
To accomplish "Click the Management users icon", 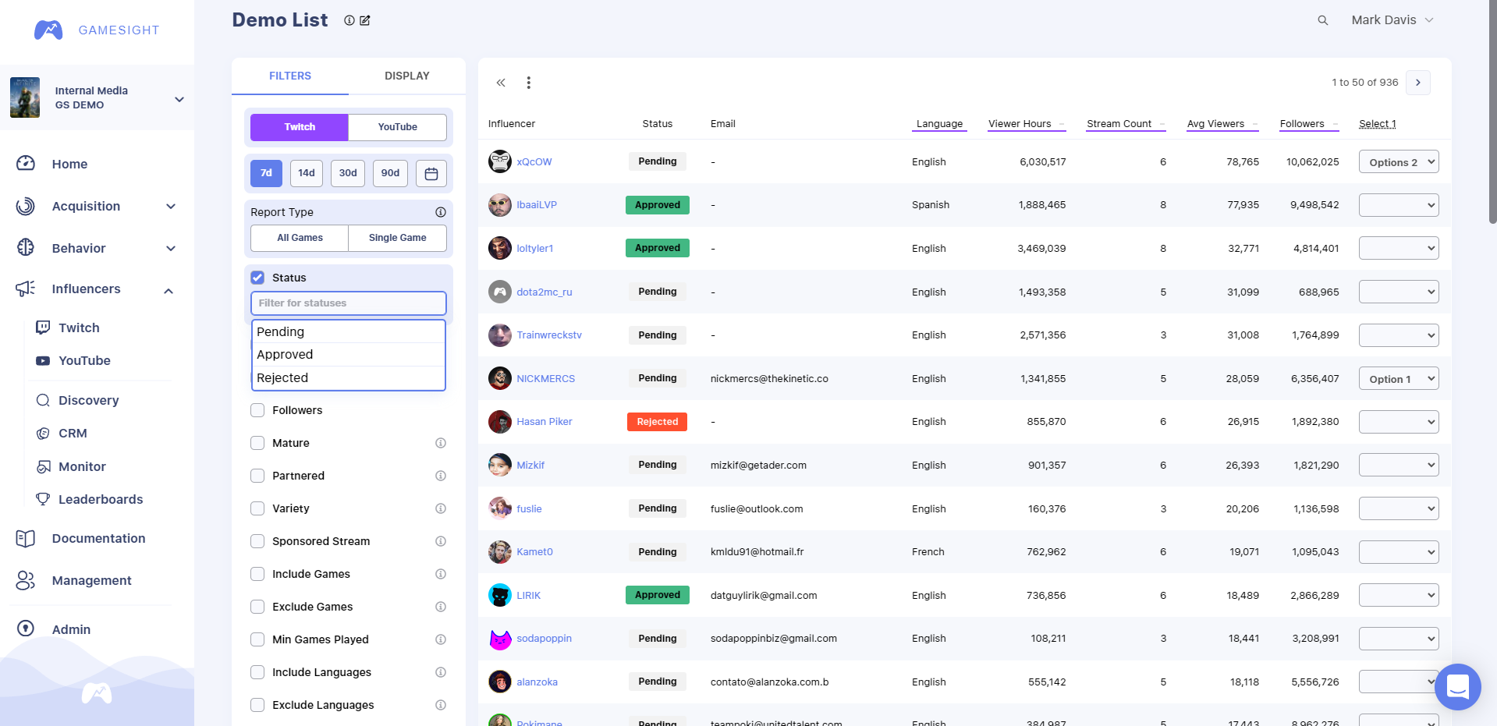I will coord(26,580).
